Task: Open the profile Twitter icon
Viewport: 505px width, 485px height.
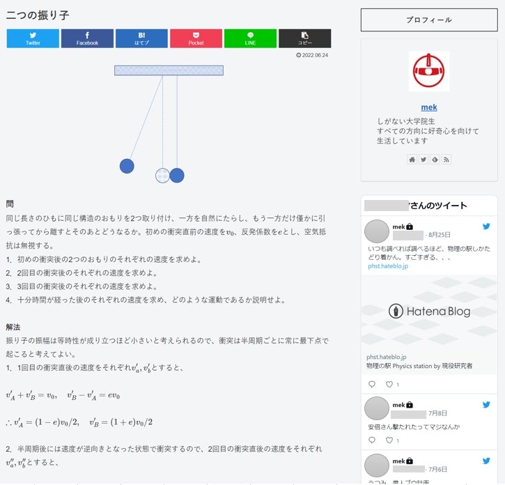Action: pyautogui.click(x=424, y=160)
